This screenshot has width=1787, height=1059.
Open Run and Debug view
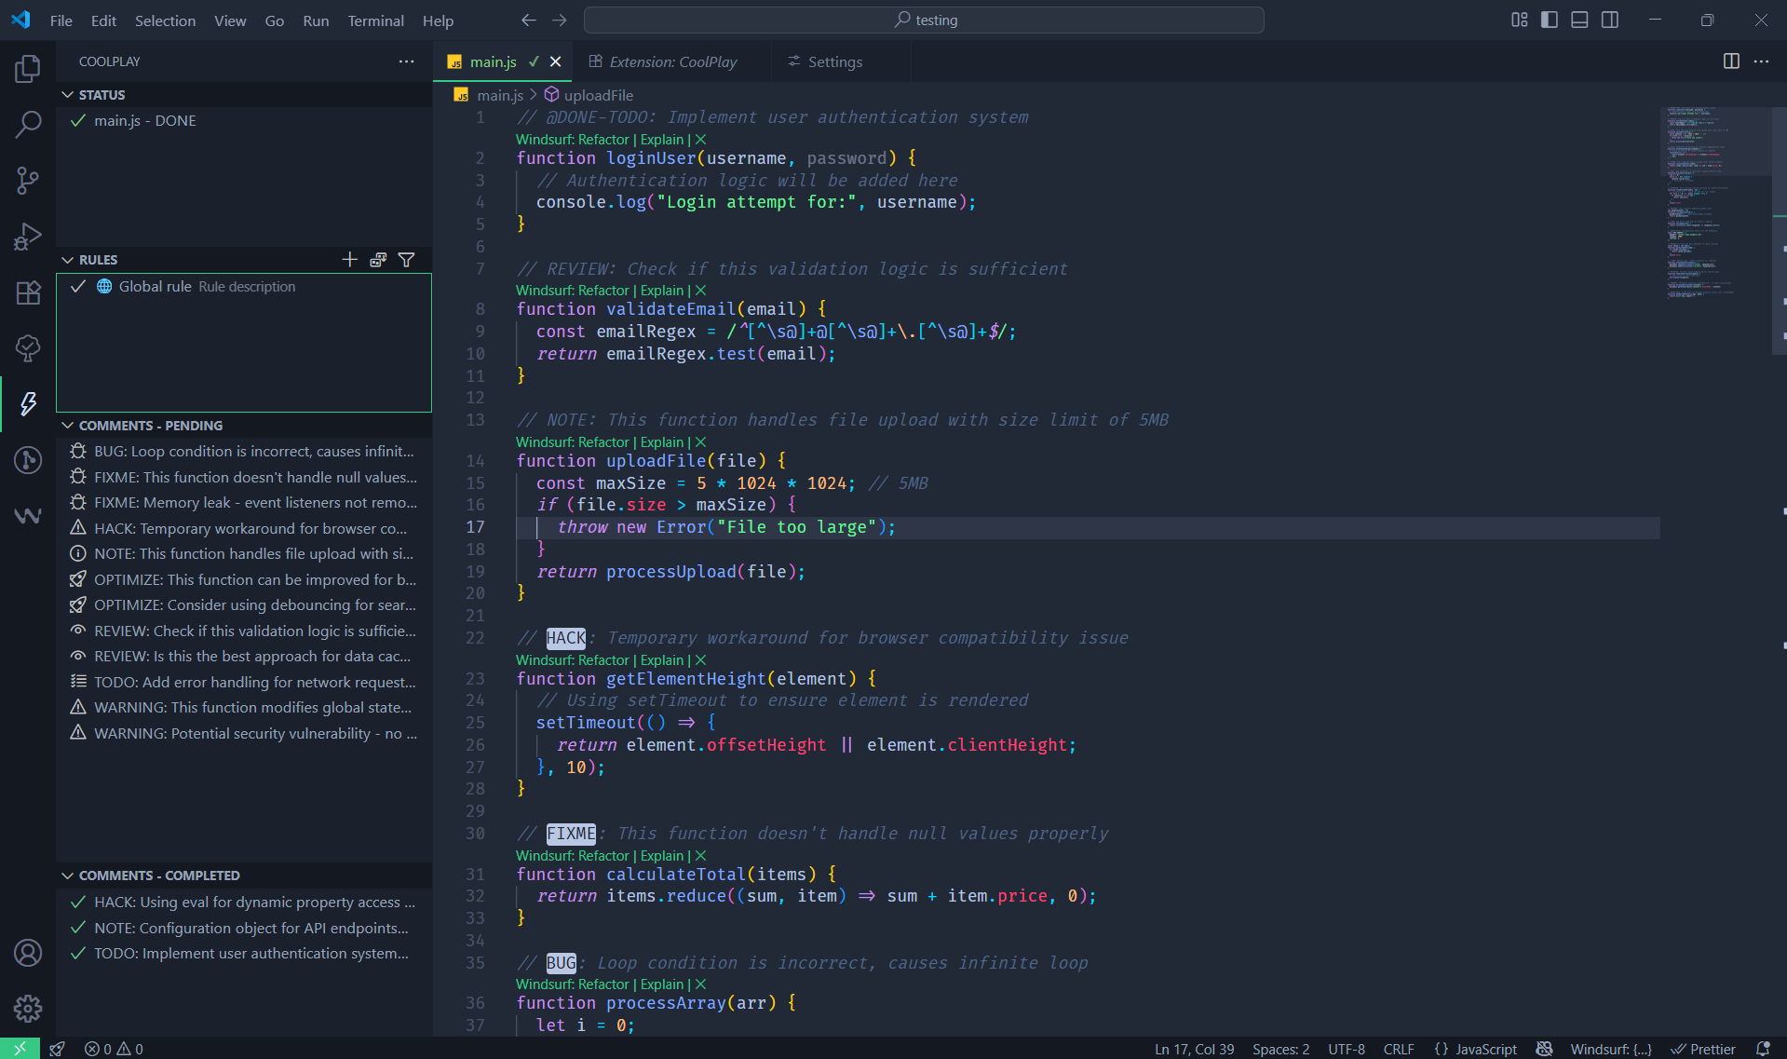click(x=28, y=237)
